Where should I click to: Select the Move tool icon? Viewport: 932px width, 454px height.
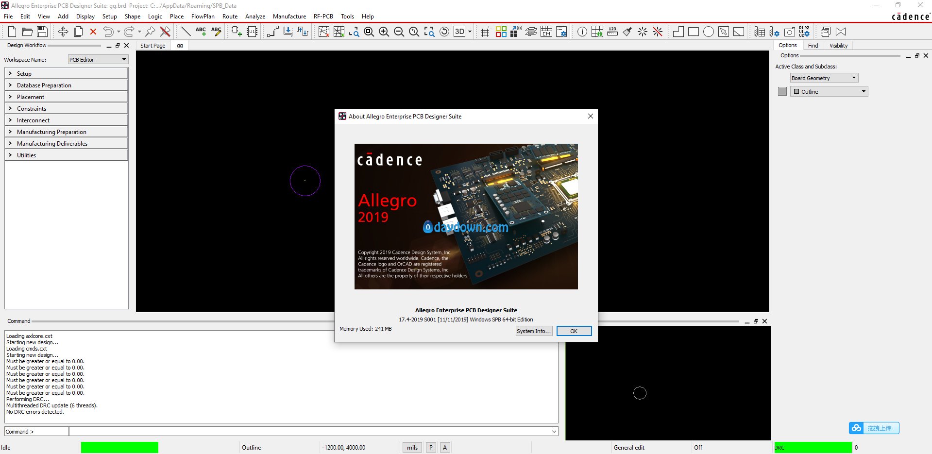[x=63, y=32]
